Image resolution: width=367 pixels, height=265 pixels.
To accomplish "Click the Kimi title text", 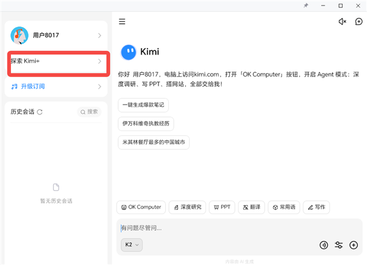I will (x=150, y=52).
